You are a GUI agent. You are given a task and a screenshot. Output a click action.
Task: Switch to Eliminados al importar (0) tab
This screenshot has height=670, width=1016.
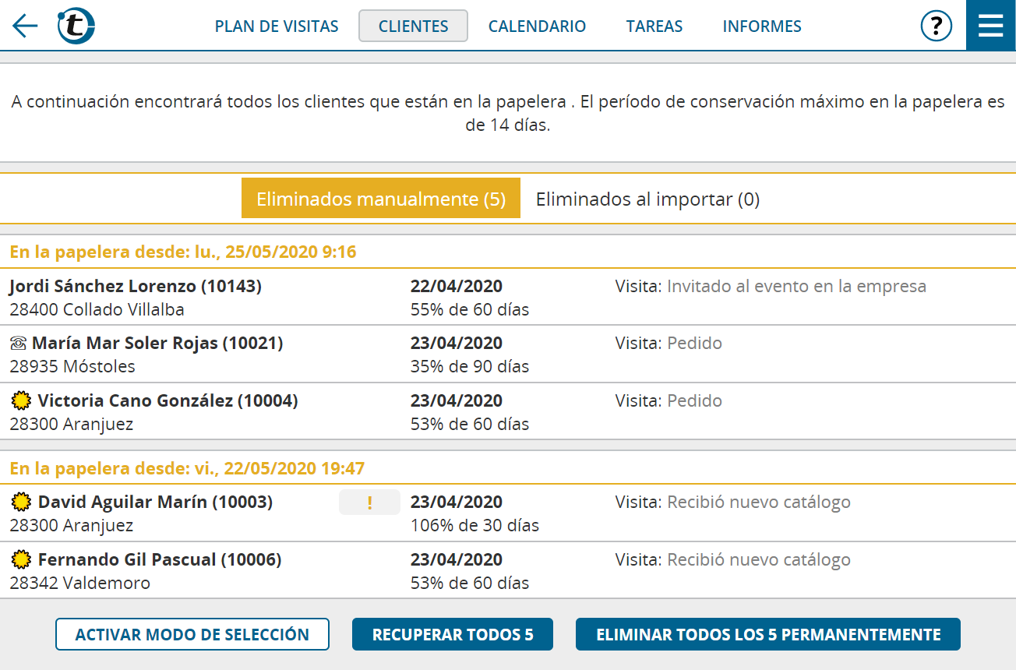coord(647,199)
